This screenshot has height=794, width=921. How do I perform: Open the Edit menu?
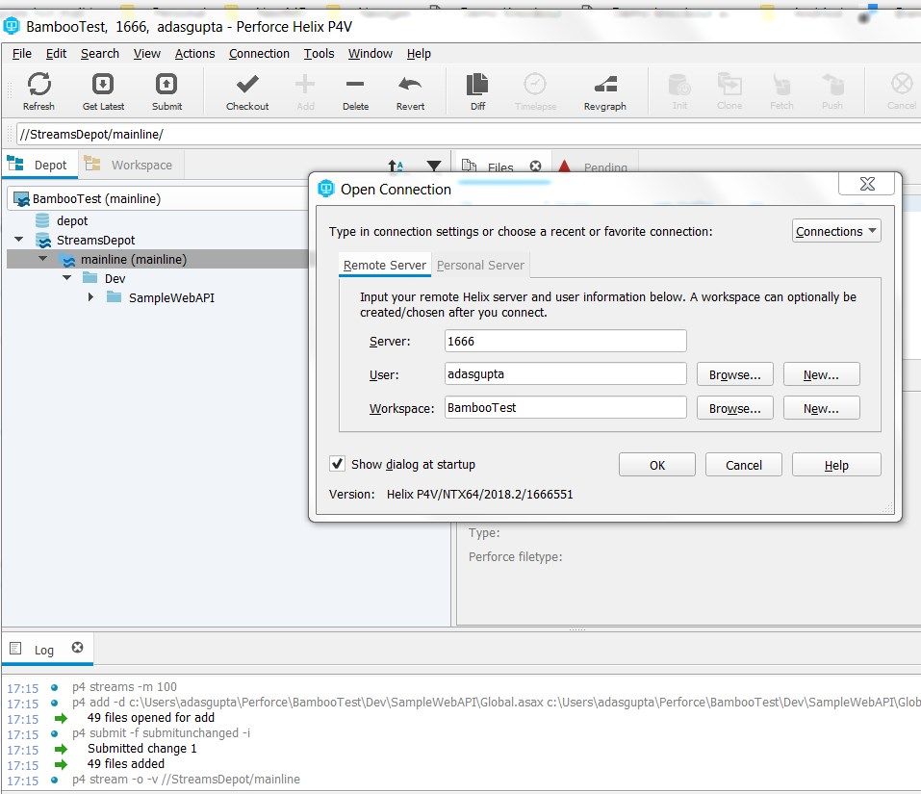(x=56, y=54)
